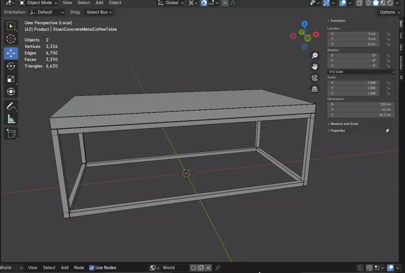Open the pivot point menu
The image size is (405, 273).
coord(193,3)
